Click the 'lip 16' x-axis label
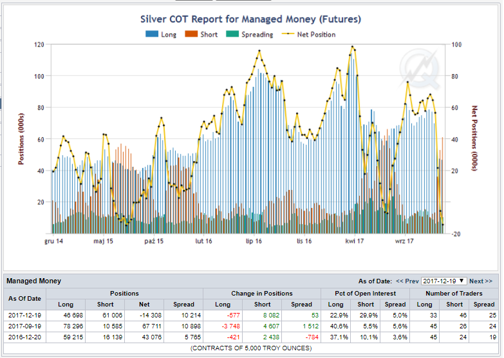This screenshot has width=504, height=358. coord(254,241)
